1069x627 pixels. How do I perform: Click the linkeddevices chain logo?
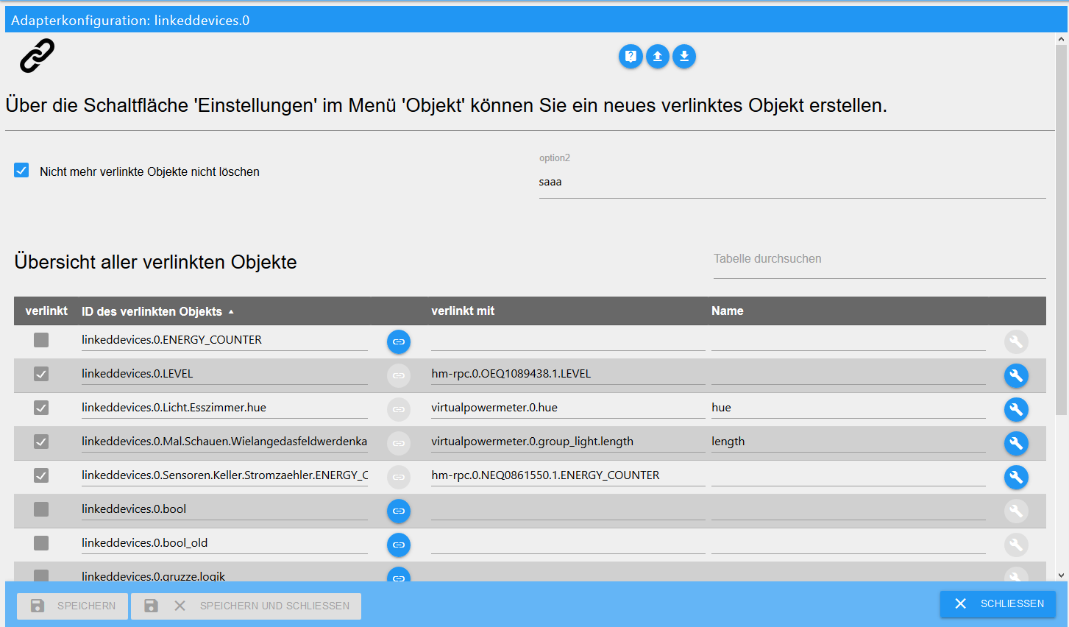[37, 56]
